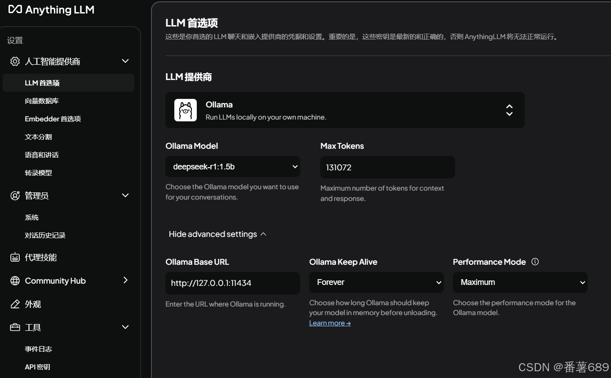Click the Ollama Base URL field

(233, 283)
